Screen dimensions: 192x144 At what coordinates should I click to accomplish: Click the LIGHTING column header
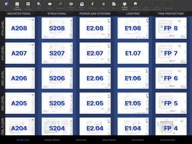tap(133, 14)
